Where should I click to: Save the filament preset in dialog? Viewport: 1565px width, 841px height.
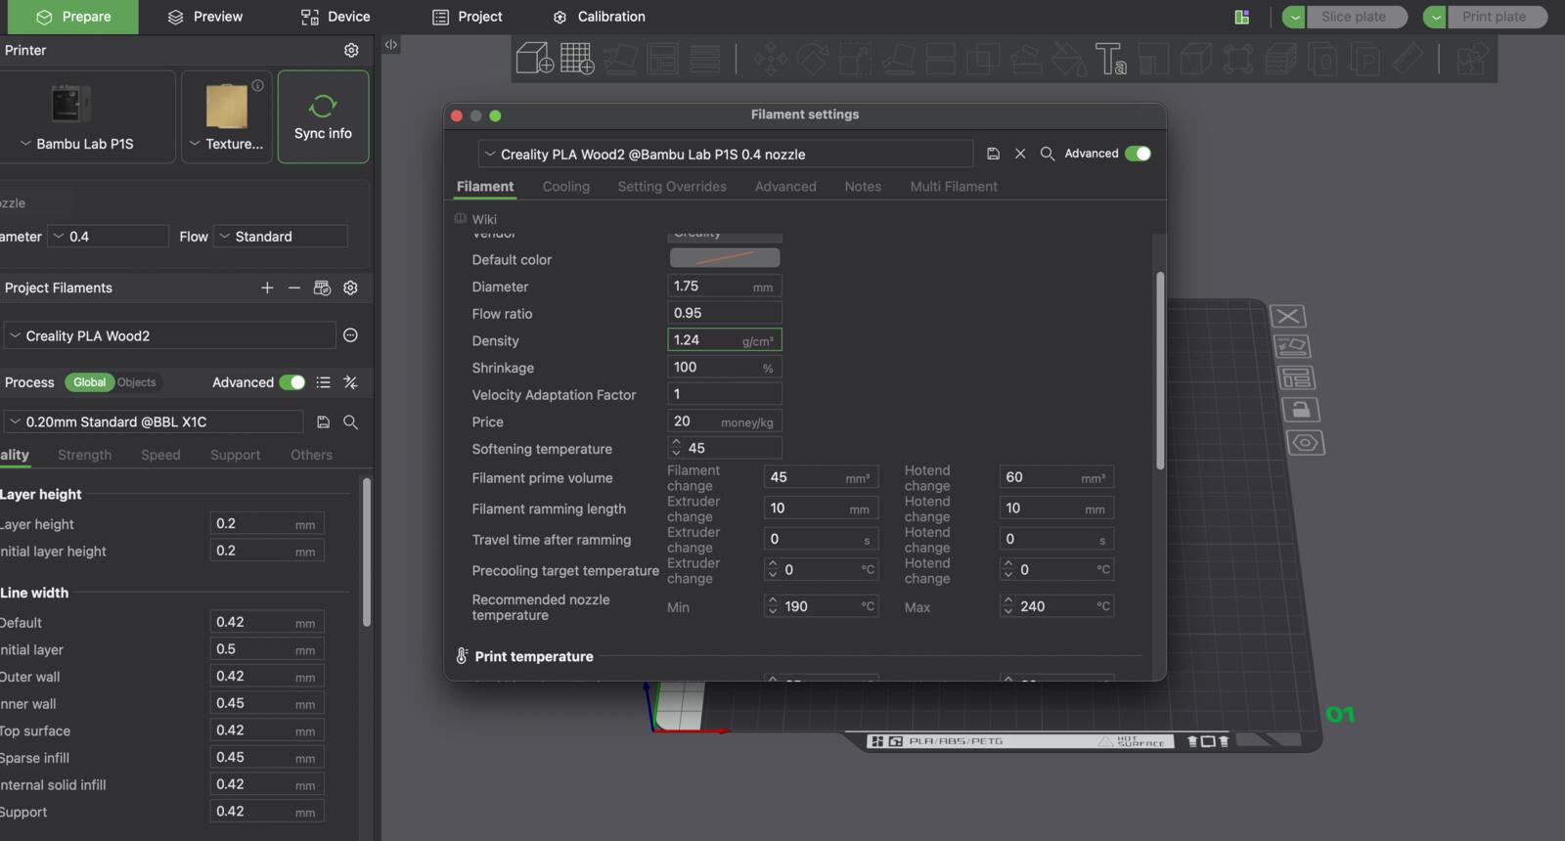[x=993, y=154]
